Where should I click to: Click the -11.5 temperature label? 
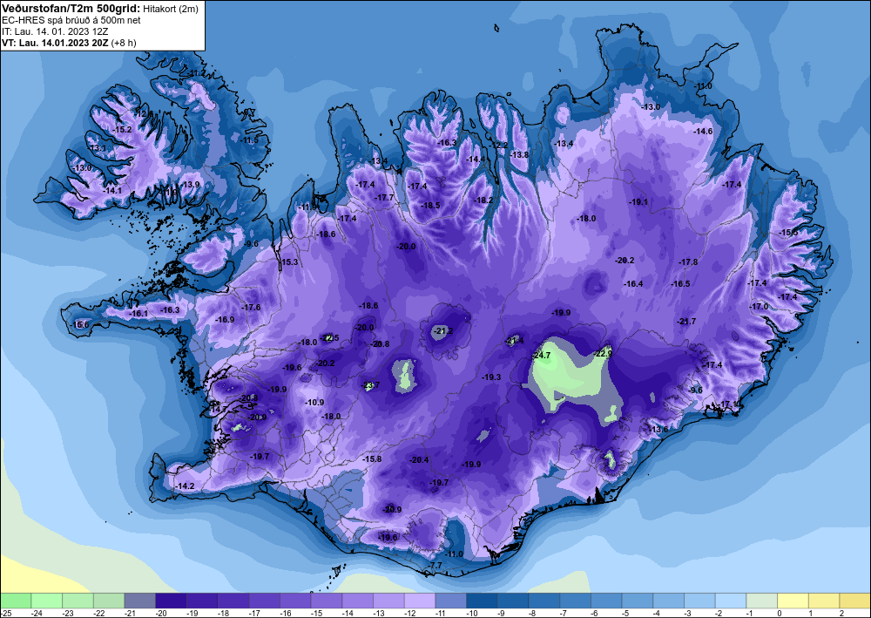tap(249, 140)
